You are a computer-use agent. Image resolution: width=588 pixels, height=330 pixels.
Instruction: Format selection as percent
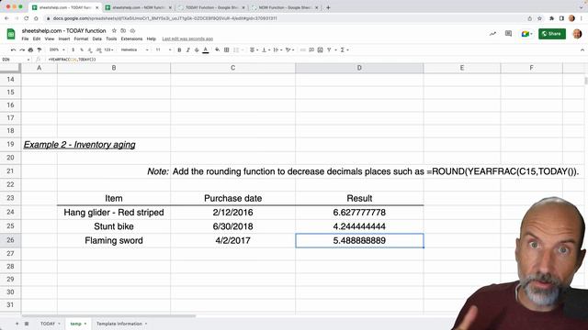pos(82,49)
